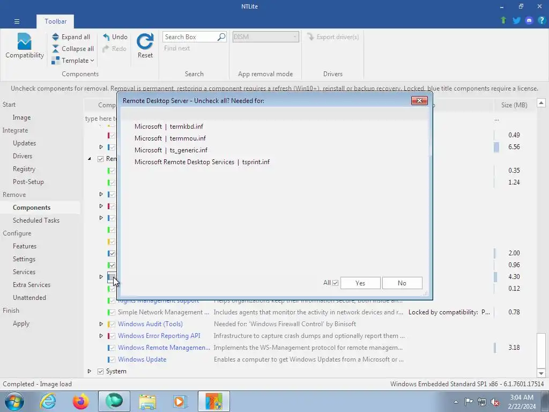
Task: Expand the node beside the 4.30 MB row
Action: 101,277
